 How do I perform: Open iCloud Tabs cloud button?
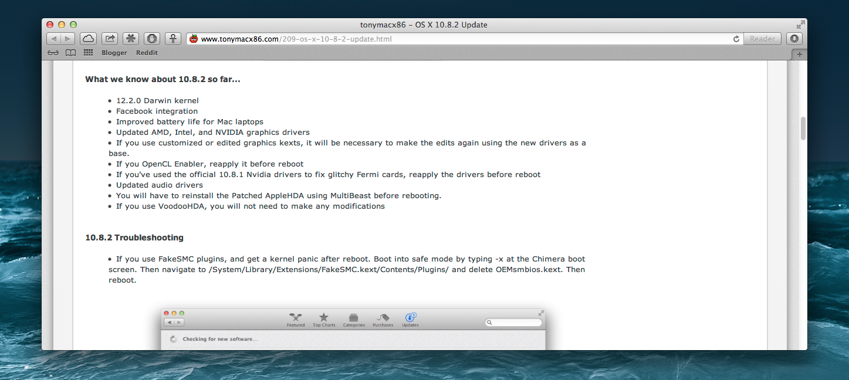pos(88,39)
